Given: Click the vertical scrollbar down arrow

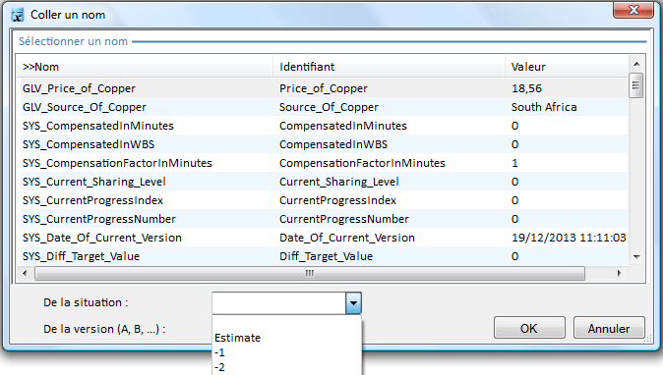Looking at the screenshot, I should click(636, 256).
